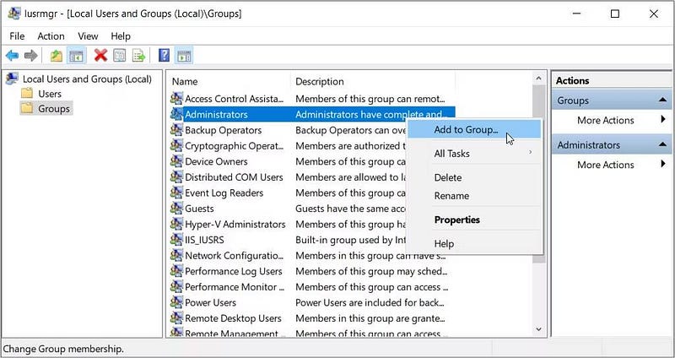Click 'Members of this group may sched...' description

[371, 271]
